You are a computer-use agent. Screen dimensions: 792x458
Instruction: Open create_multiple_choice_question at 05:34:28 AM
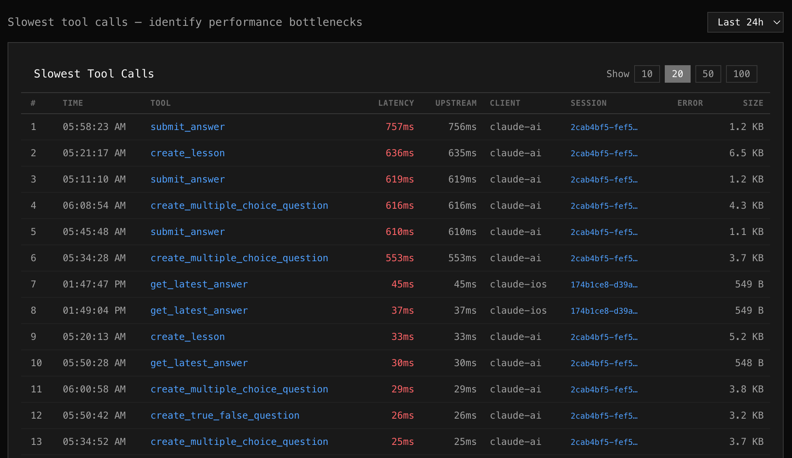click(239, 258)
